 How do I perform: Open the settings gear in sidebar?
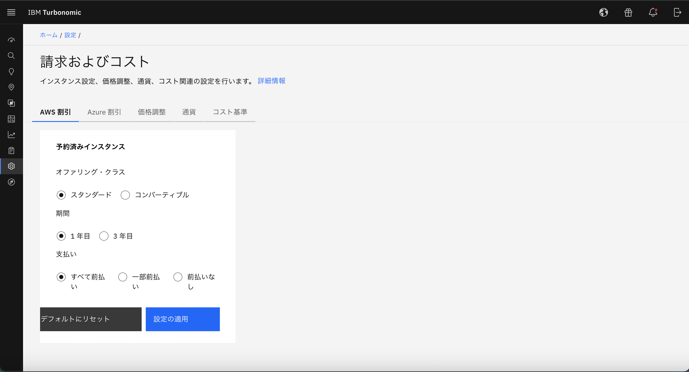coord(11,166)
